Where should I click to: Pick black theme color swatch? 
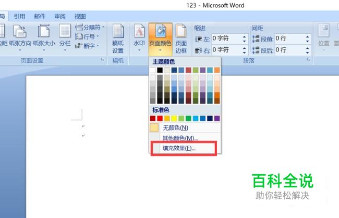point(160,70)
